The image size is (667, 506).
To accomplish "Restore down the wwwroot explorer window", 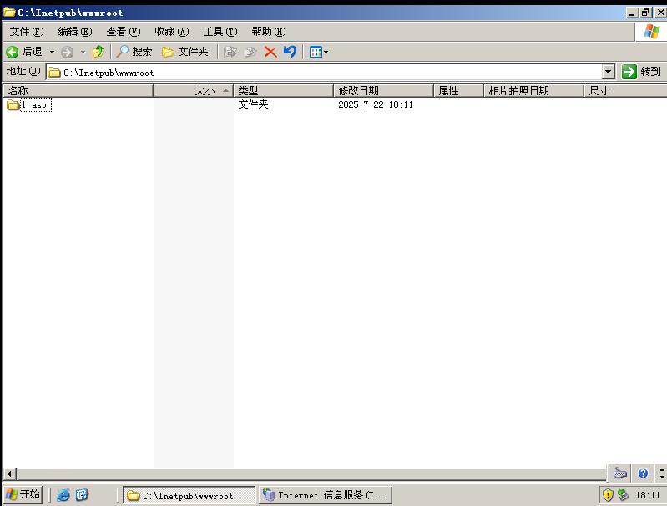I will coord(645,13).
